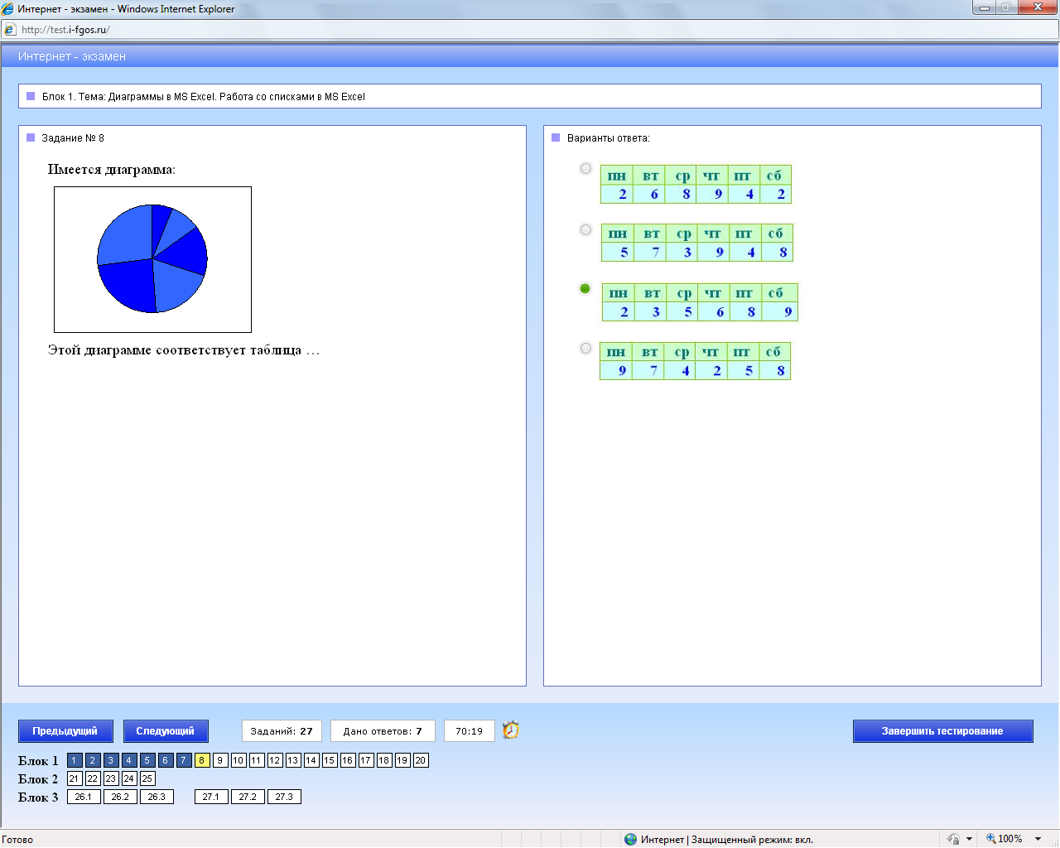The image size is (1060, 848).
Task: Jump to question 17
Action: [x=366, y=760]
